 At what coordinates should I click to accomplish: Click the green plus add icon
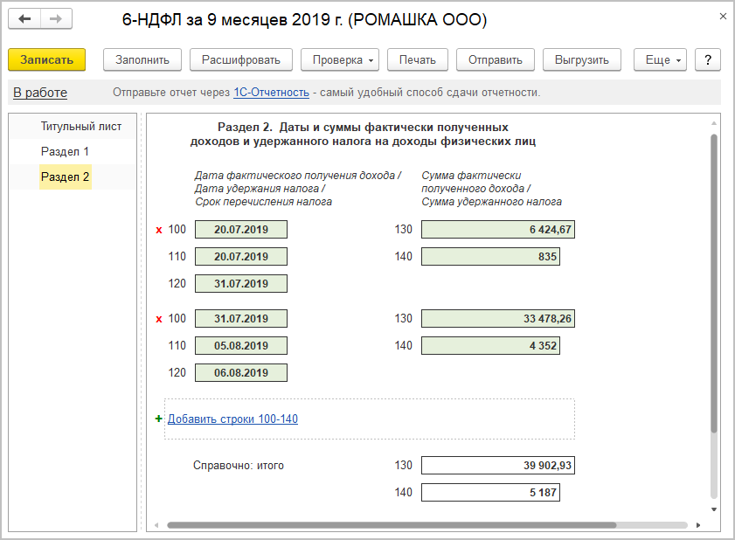(159, 419)
